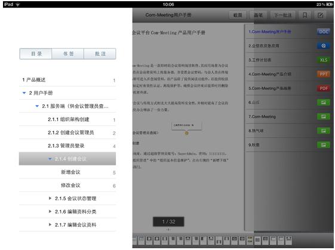Tap the 10:06 clock in status bar
Viewport: 335px width, 250px height.
click(x=168, y=4)
